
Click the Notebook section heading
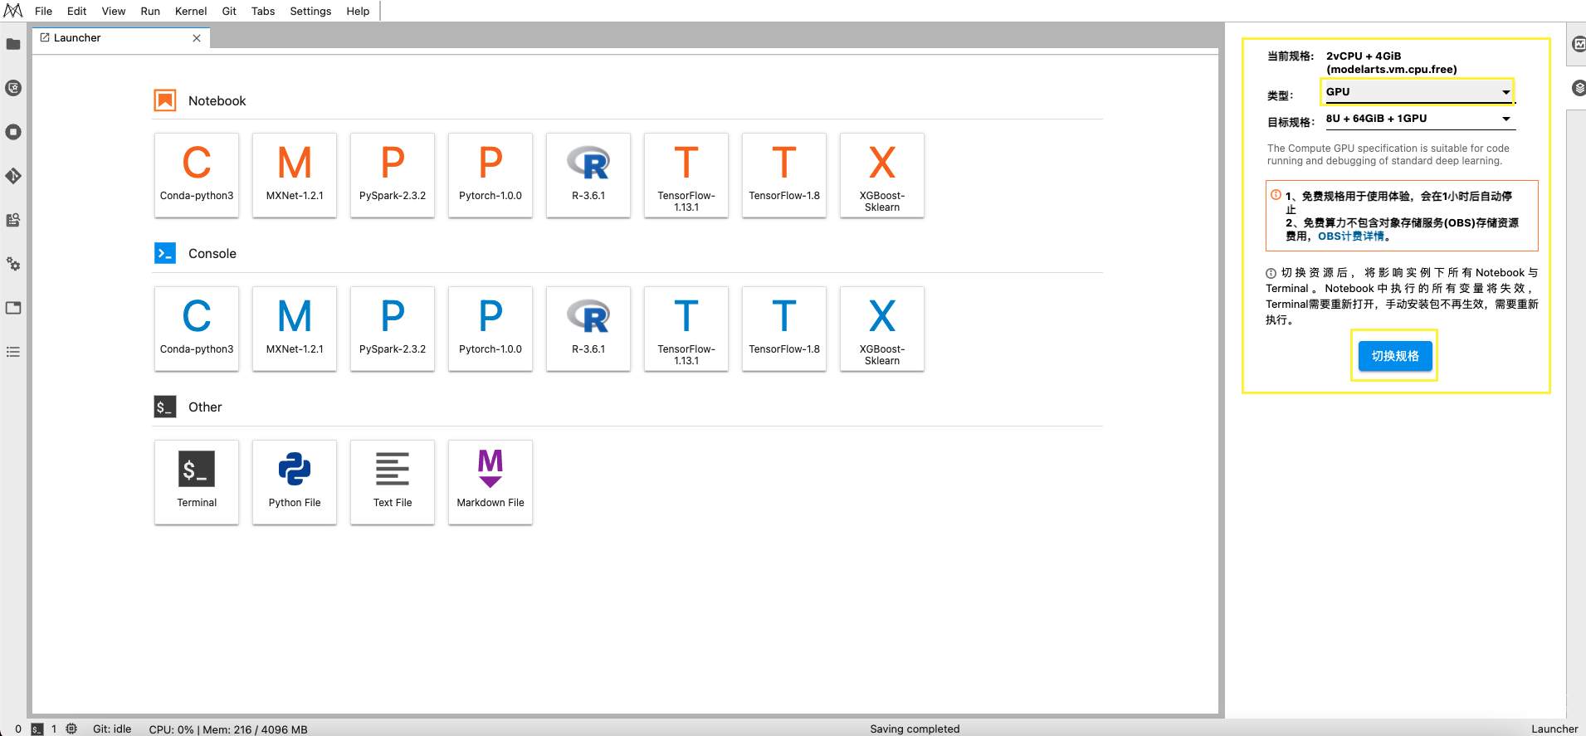(217, 101)
